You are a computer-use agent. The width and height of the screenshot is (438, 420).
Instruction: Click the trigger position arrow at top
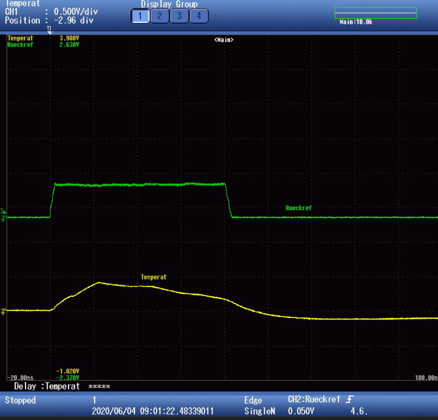pos(49,30)
